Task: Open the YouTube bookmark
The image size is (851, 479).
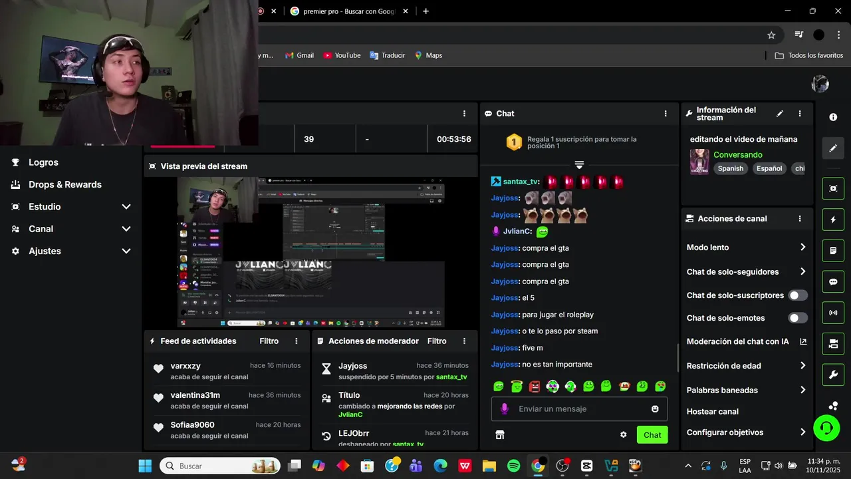Action: coord(342,55)
